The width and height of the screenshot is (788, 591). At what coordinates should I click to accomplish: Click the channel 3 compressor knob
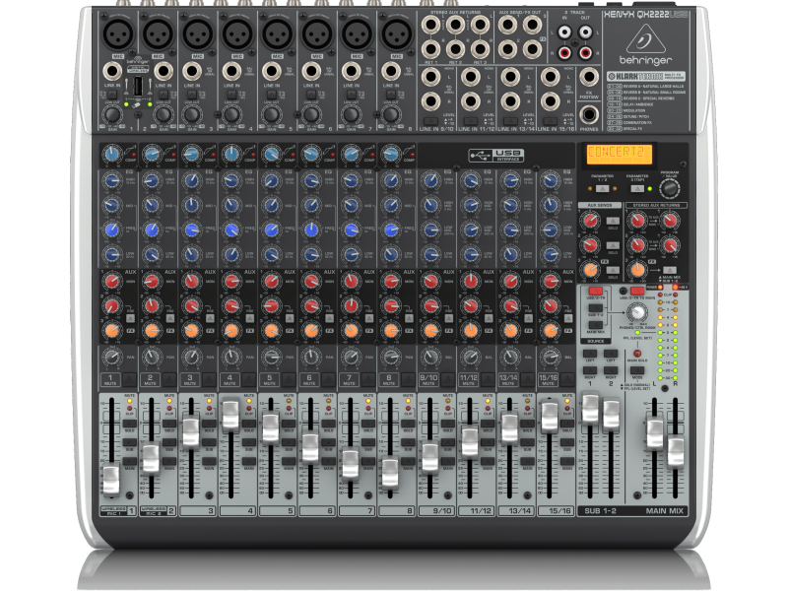pyautogui.click(x=191, y=154)
